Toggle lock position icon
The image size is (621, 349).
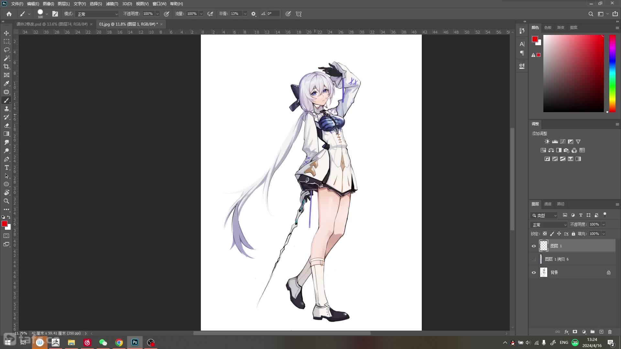pos(559,234)
